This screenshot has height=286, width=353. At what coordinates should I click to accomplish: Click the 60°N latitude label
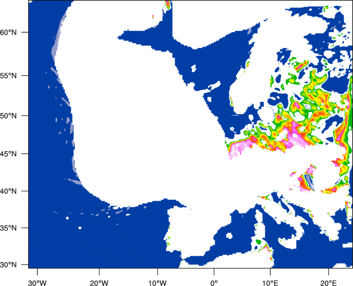pos(8,32)
